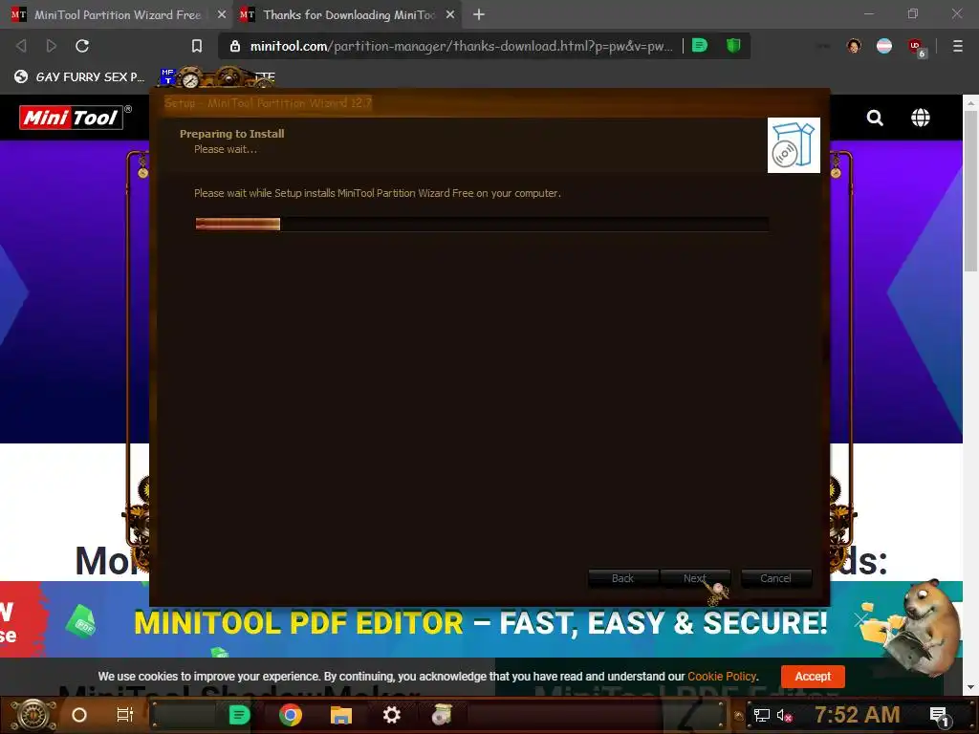Open the language globe icon
979x734 pixels.
[x=921, y=118]
